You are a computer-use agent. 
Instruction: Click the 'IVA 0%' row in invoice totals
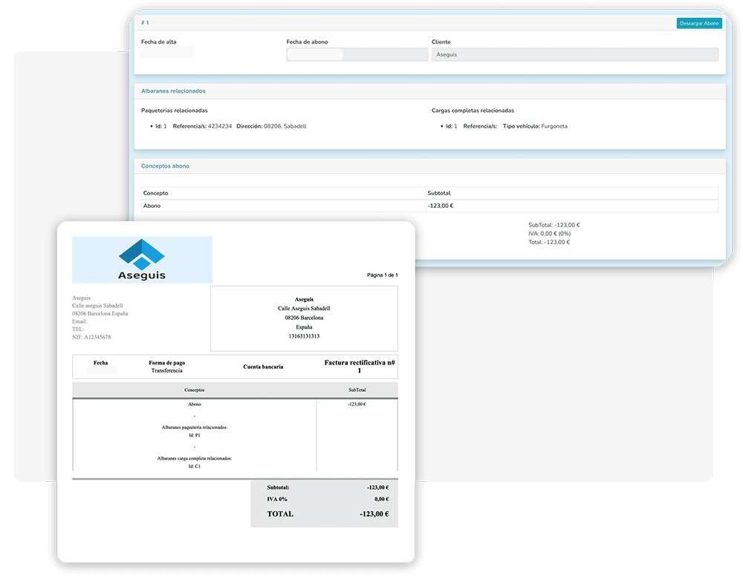point(328,500)
